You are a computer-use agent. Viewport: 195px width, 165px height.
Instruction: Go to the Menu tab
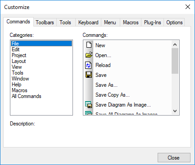[110, 22]
